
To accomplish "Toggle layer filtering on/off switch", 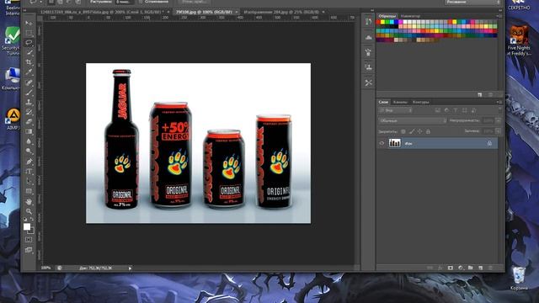I will [x=499, y=110].
